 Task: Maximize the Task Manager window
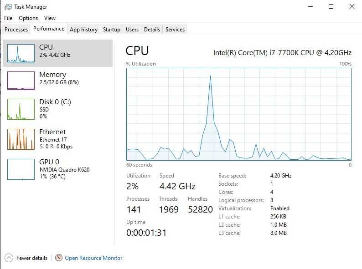331,7
